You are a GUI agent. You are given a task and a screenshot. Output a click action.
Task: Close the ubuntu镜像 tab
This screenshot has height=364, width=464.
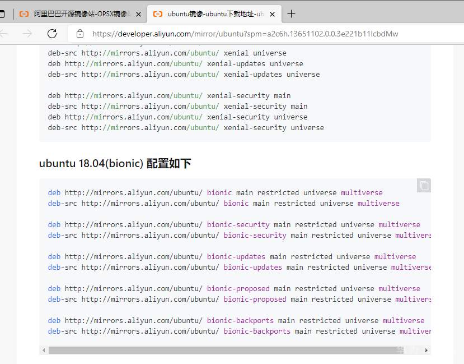coord(272,14)
